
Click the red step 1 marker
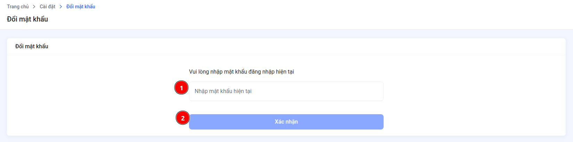(x=181, y=88)
